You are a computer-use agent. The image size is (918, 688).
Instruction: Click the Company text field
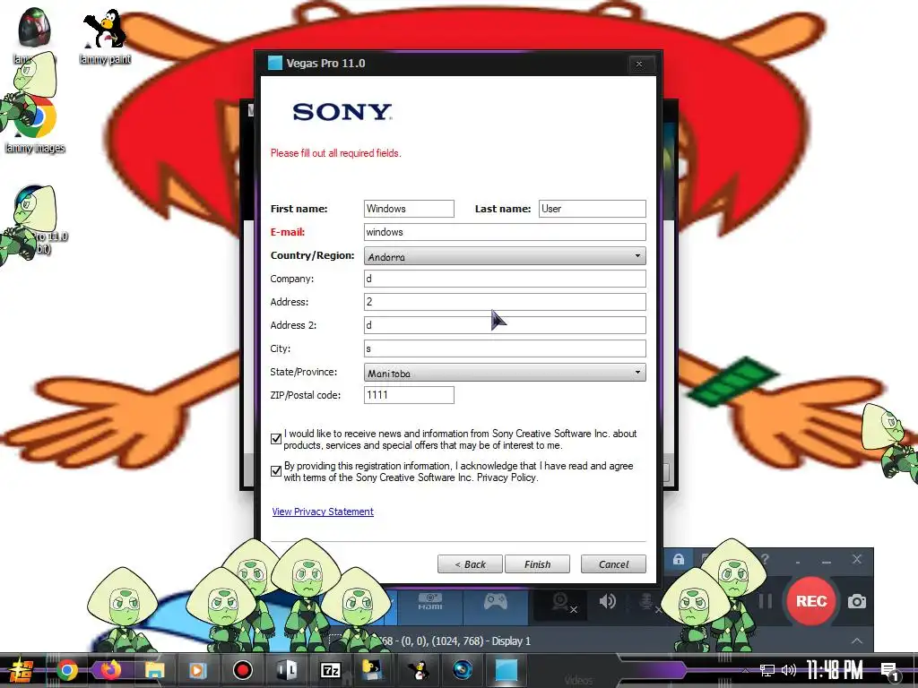[x=505, y=279]
